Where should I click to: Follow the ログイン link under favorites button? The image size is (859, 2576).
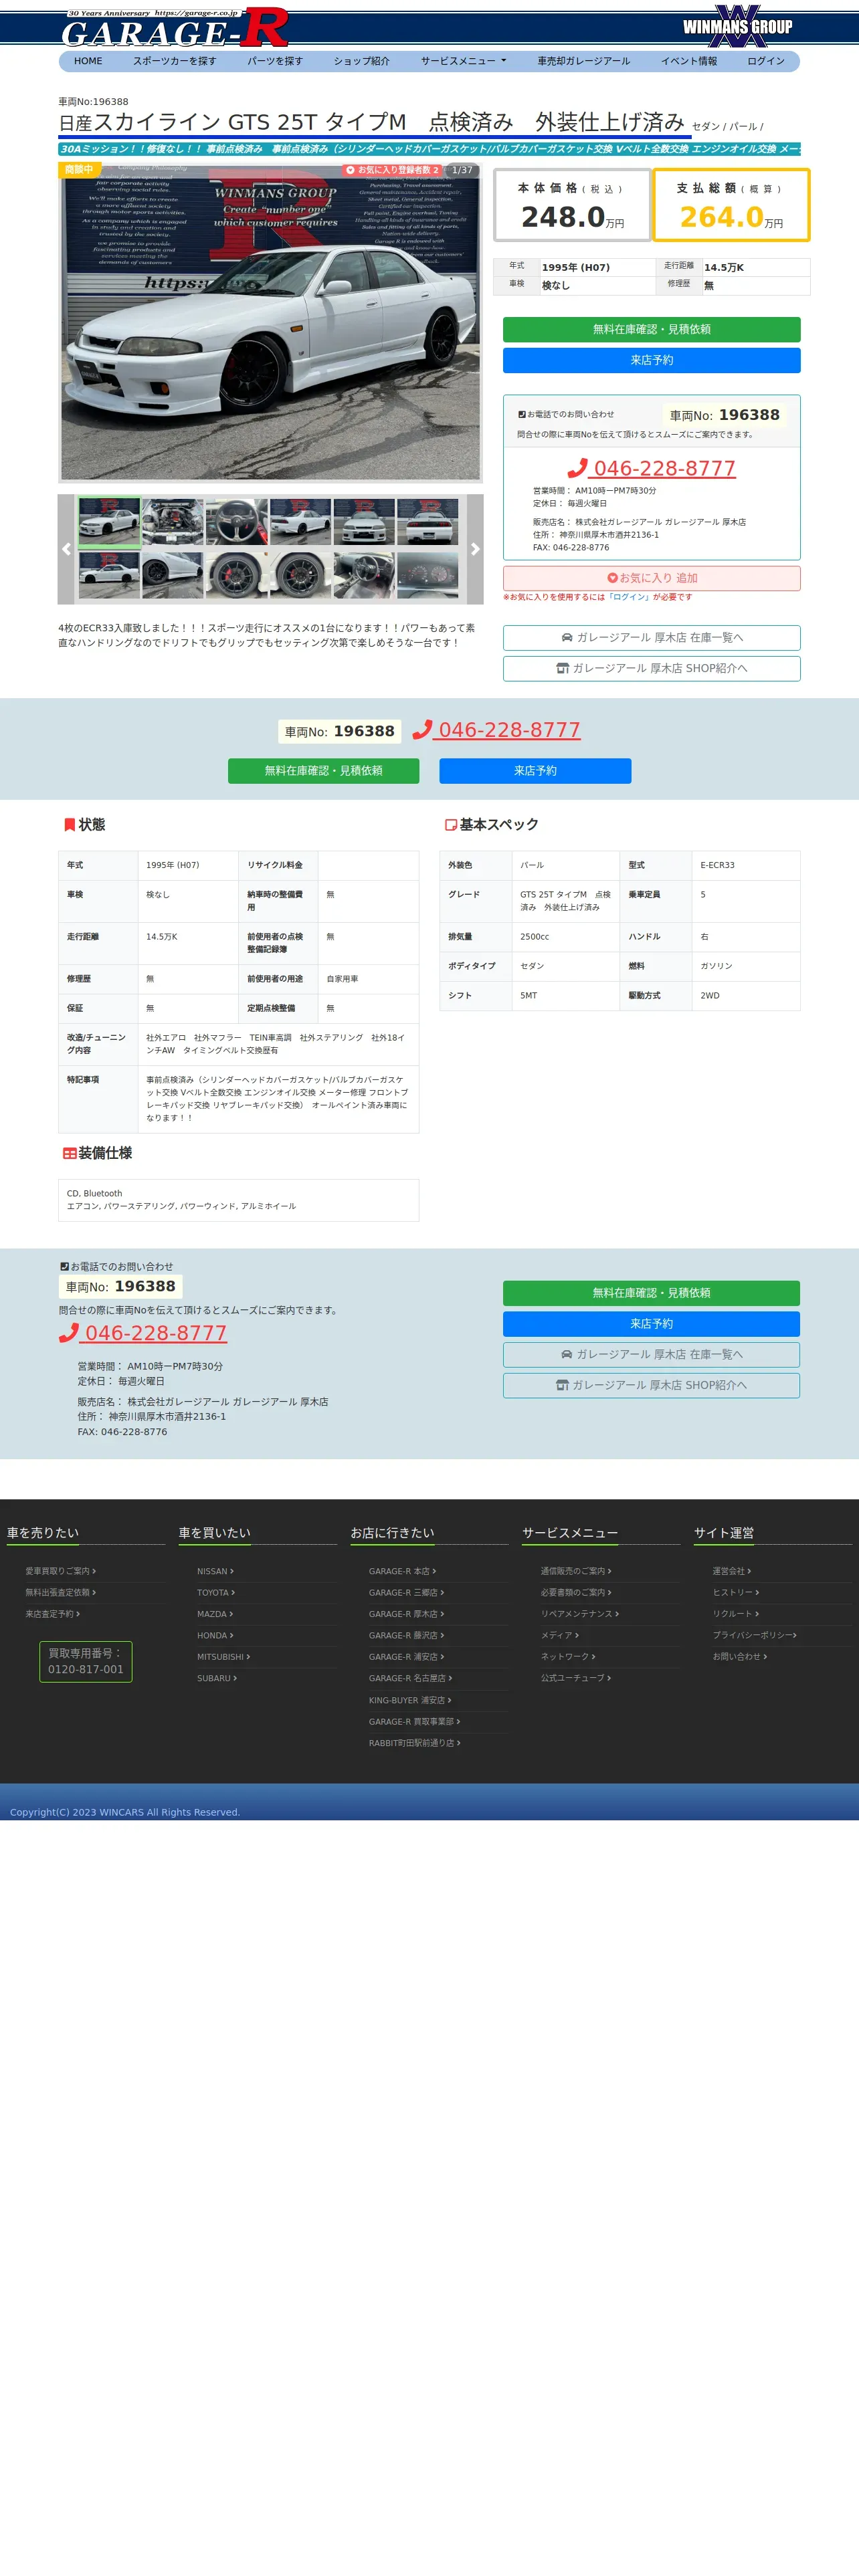(x=630, y=597)
